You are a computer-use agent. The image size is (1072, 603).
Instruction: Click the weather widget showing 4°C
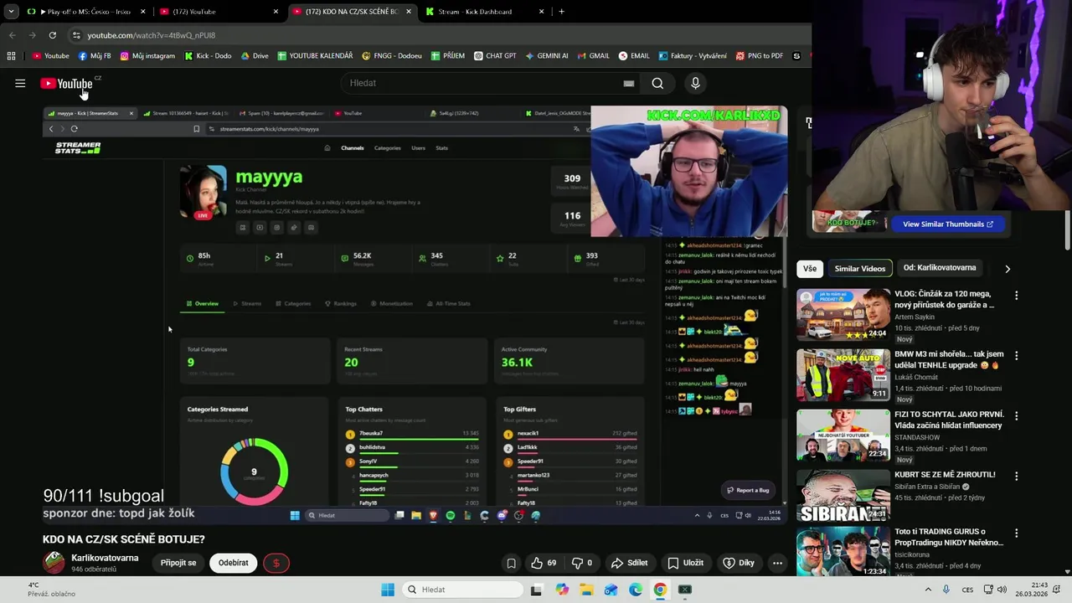(50, 590)
